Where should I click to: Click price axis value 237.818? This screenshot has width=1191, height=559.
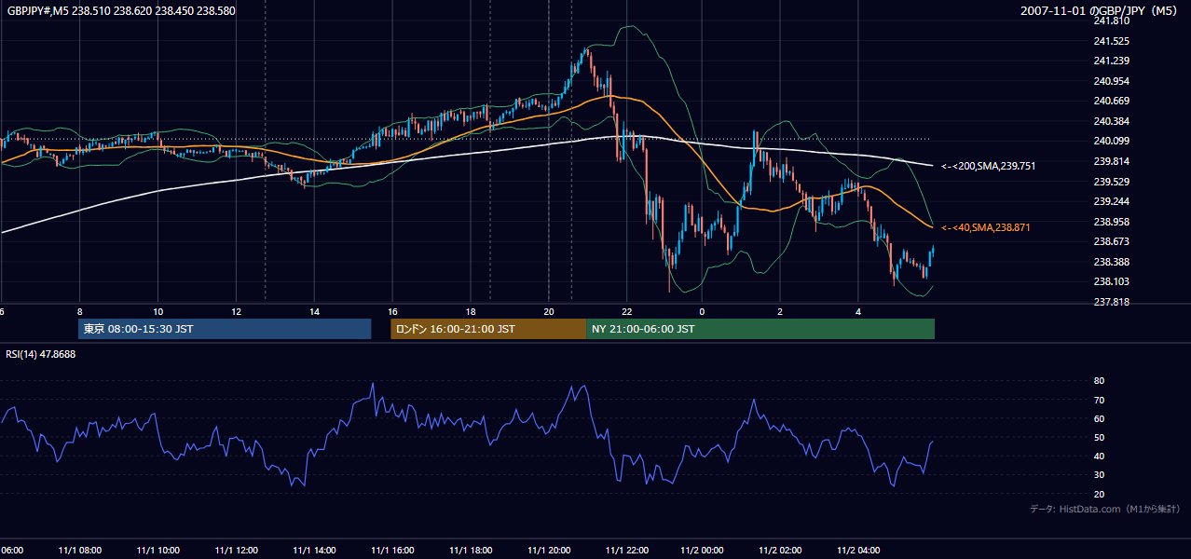(1111, 302)
